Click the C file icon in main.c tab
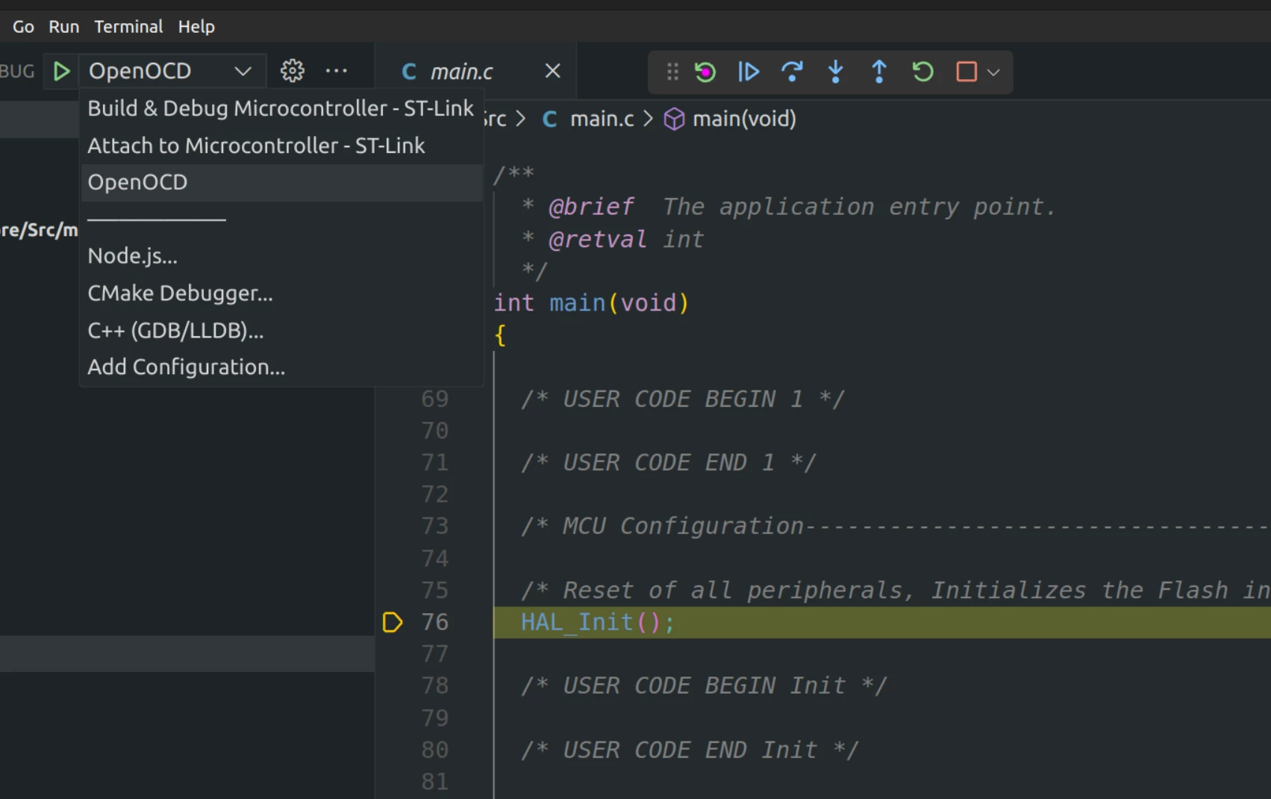The image size is (1271, 799). [409, 72]
